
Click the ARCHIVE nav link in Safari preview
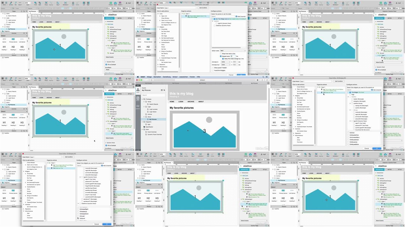click(x=191, y=102)
